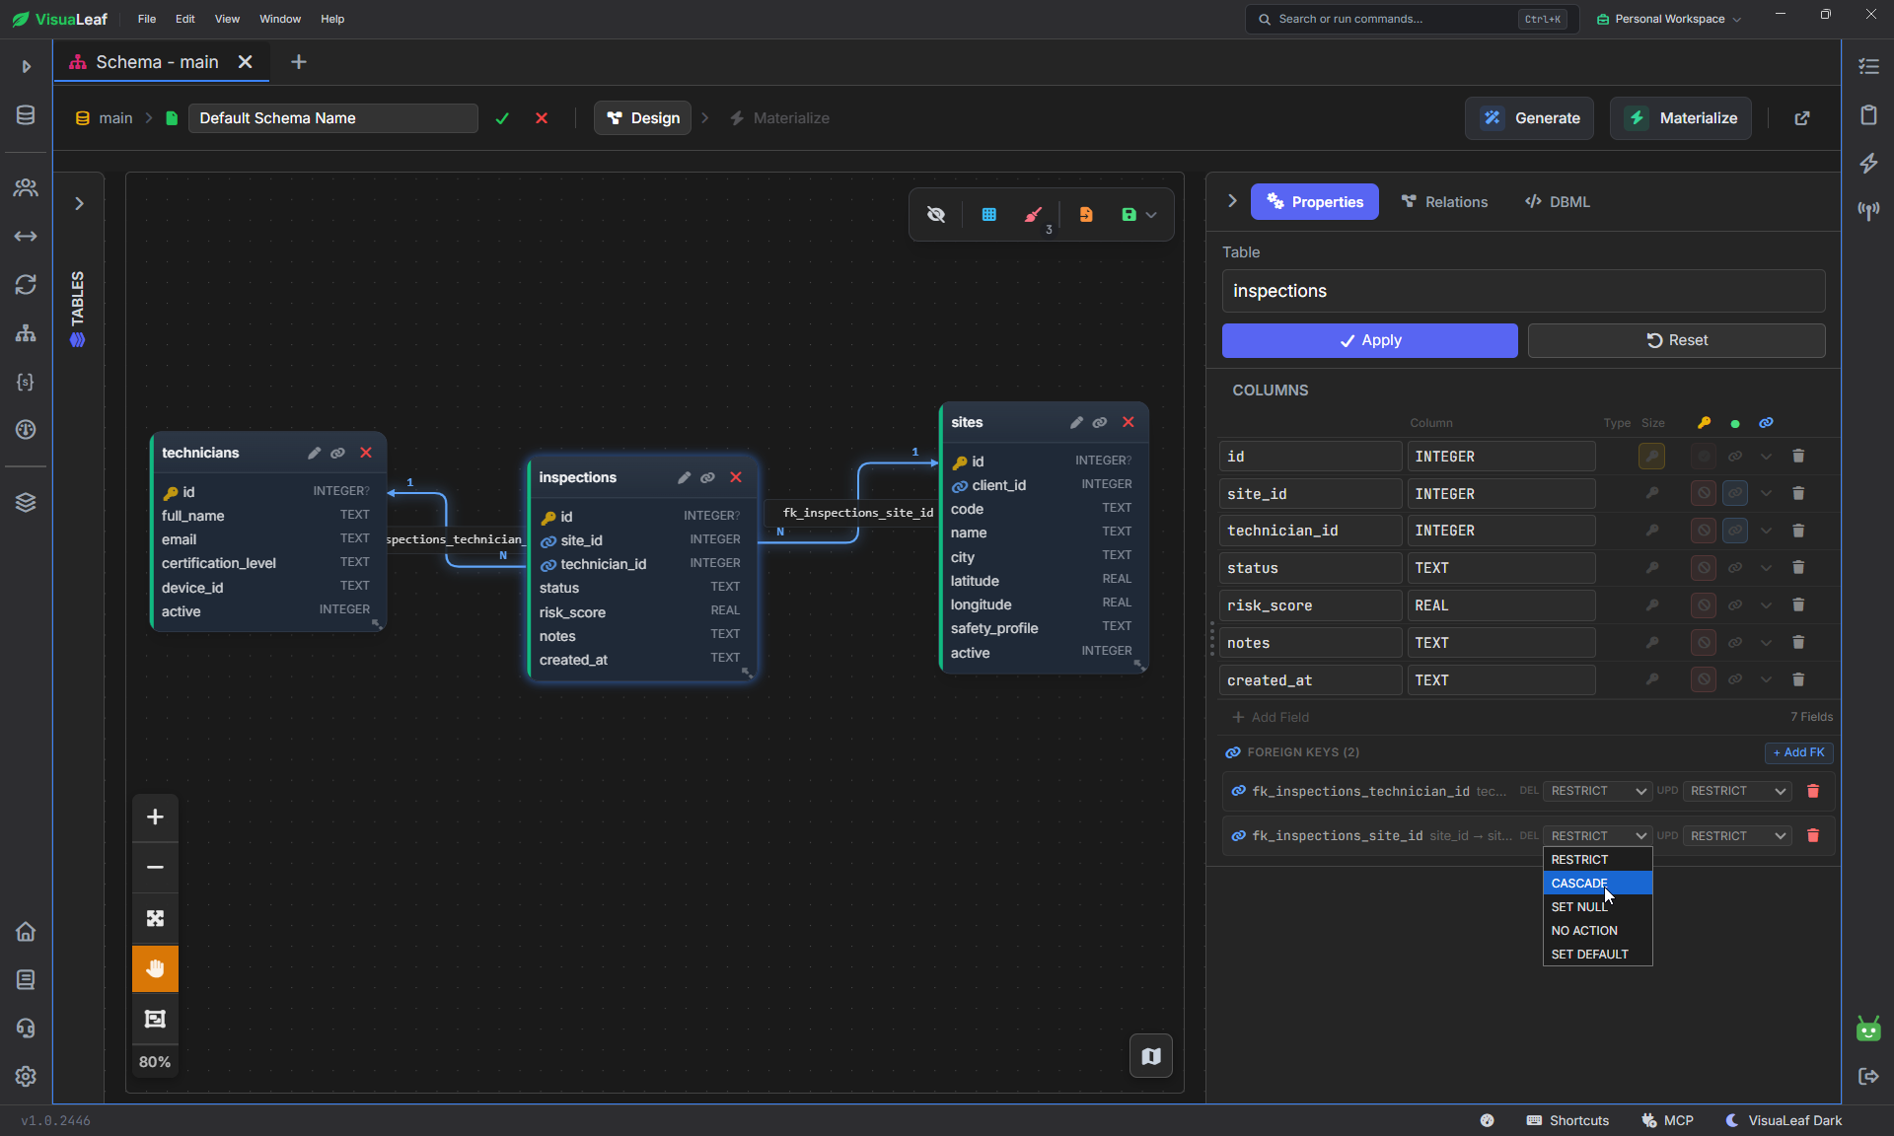The width and height of the screenshot is (1894, 1136).
Task: Expand the collapsed TABLES side panel
Action: (79, 203)
